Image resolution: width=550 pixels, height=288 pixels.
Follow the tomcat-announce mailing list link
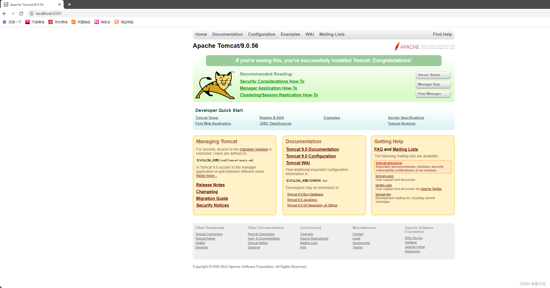tap(389, 163)
